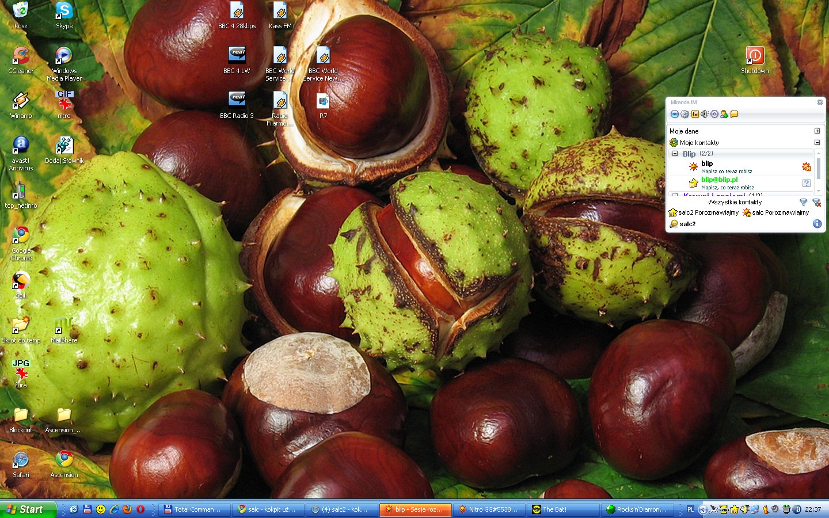Collapse the Blip contact group

(x=675, y=154)
